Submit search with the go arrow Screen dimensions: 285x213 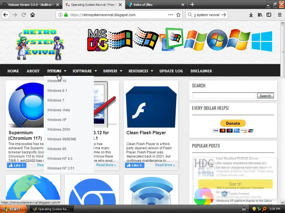click(x=224, y=15)
